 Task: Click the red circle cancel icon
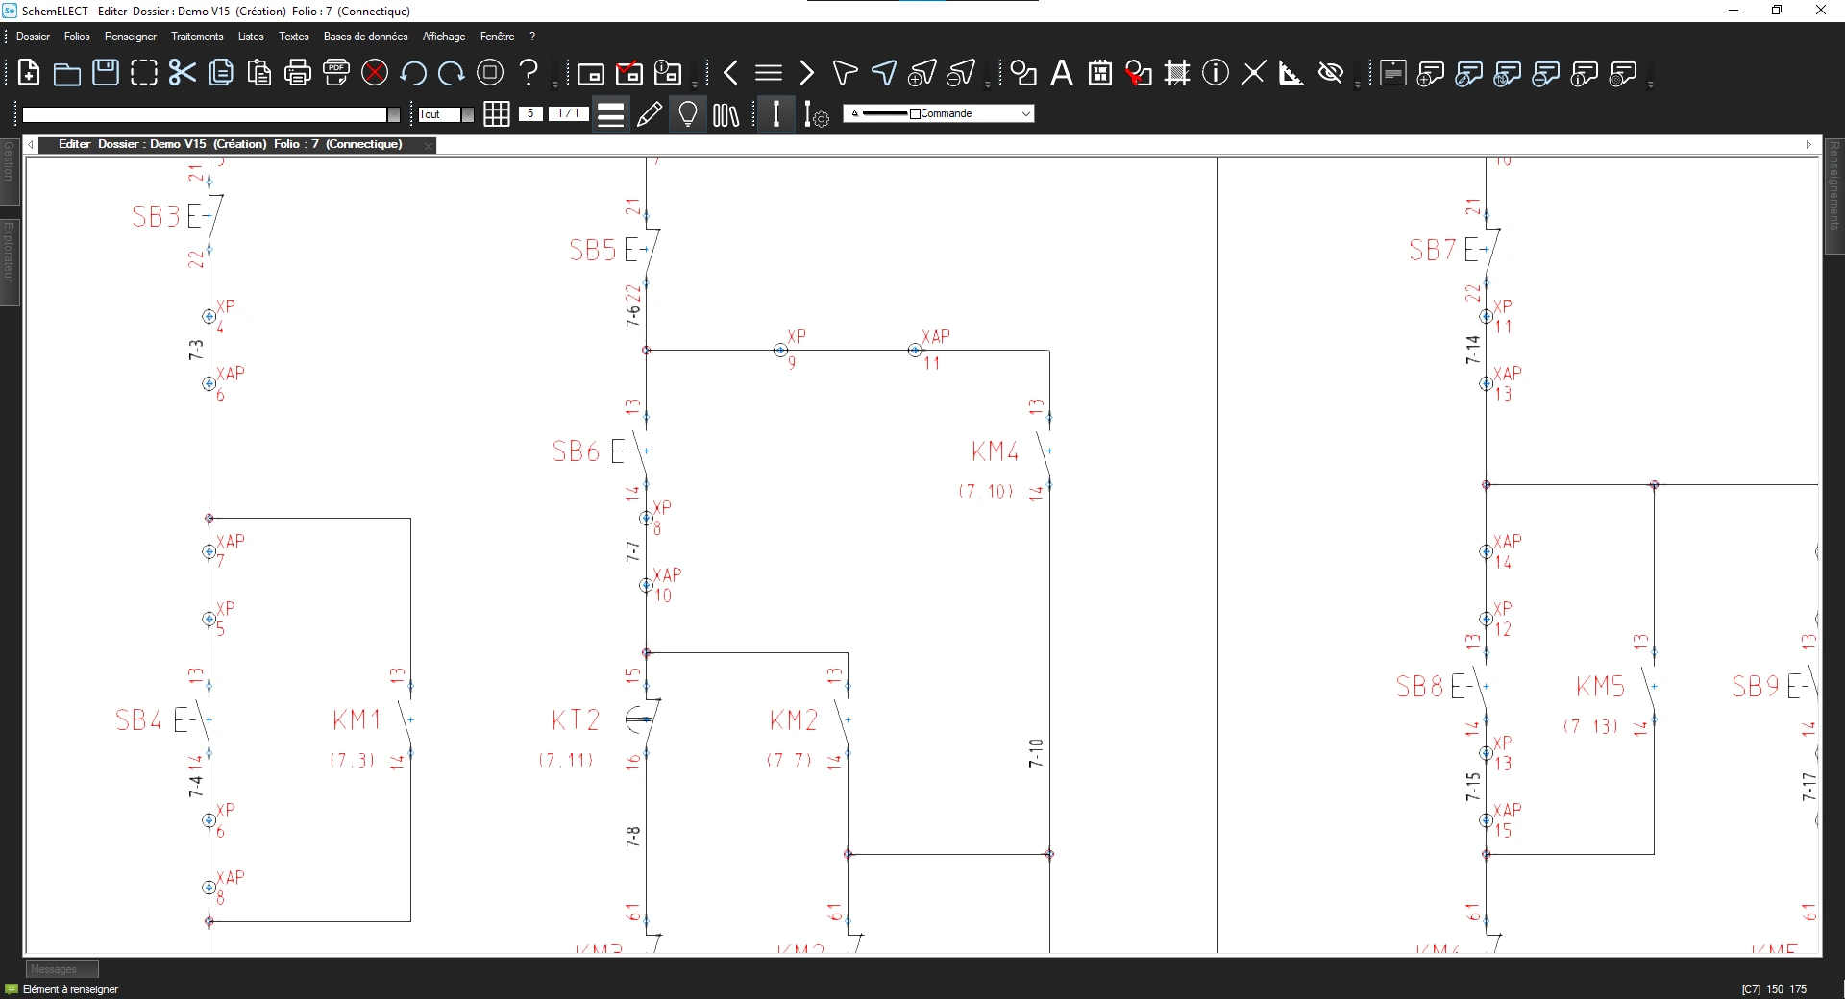[375, 73]
